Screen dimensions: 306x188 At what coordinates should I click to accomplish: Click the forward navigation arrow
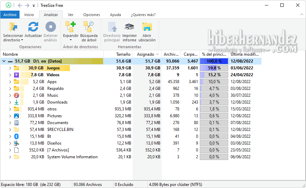point(27,5)
